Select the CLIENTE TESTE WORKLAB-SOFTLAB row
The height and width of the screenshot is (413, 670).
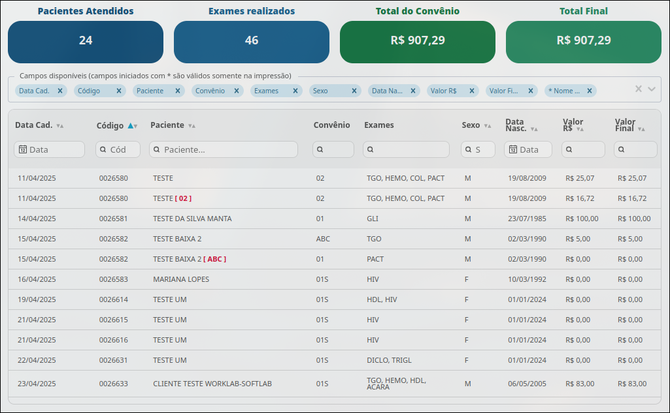tap(335, 384)
